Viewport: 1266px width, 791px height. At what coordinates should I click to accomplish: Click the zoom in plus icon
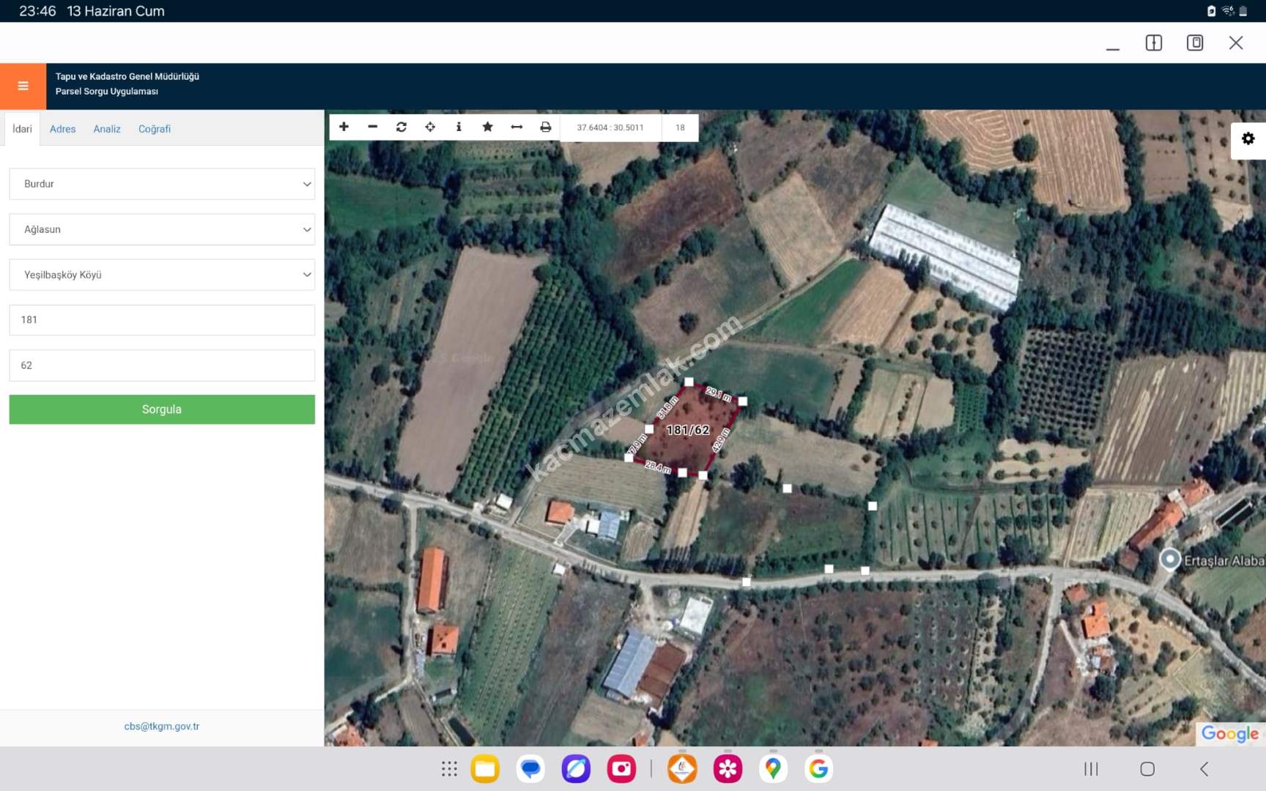click(x=344, y=127)
